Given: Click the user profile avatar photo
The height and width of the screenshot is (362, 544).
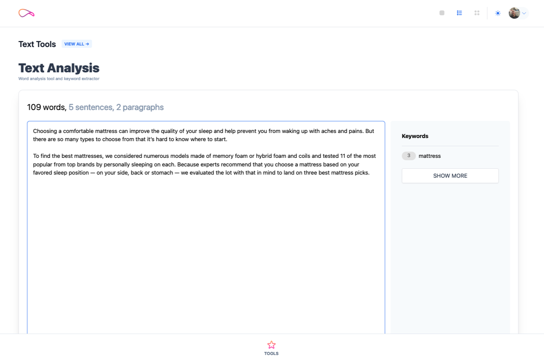Looking at the screenshot, I should (x=514, y=13).
